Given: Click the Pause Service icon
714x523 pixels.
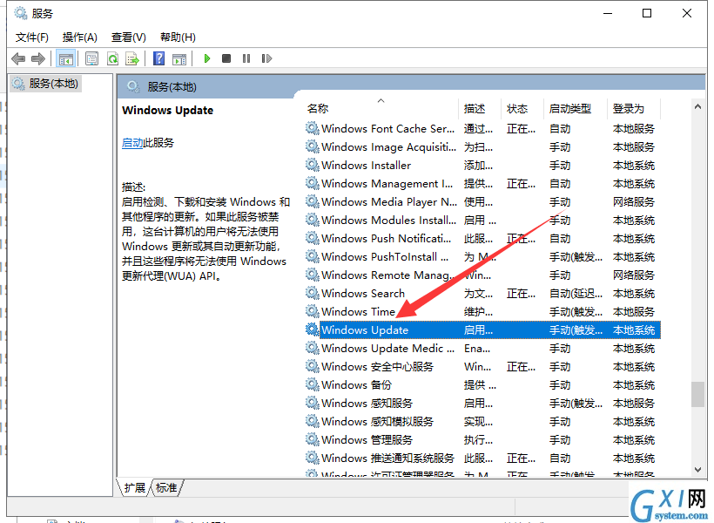Looking at the screenshot, I should (246, 58).
